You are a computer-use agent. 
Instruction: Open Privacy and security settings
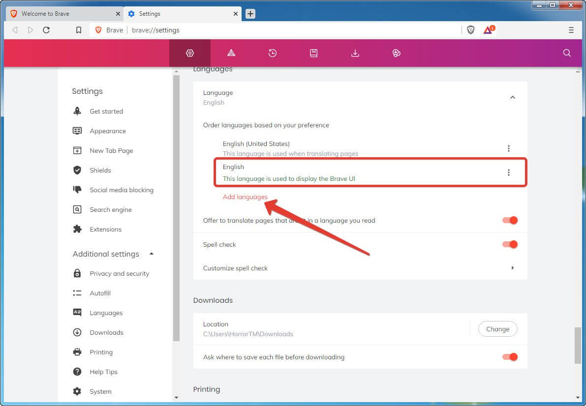119,273
